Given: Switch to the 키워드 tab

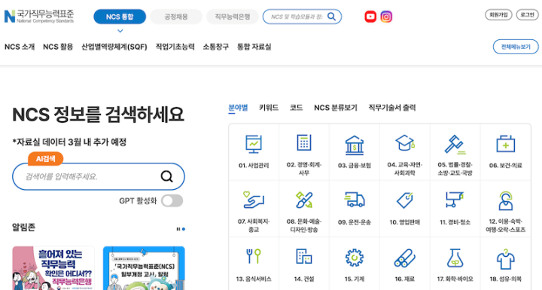Looking at the screenshot, I should coord(269,108).
